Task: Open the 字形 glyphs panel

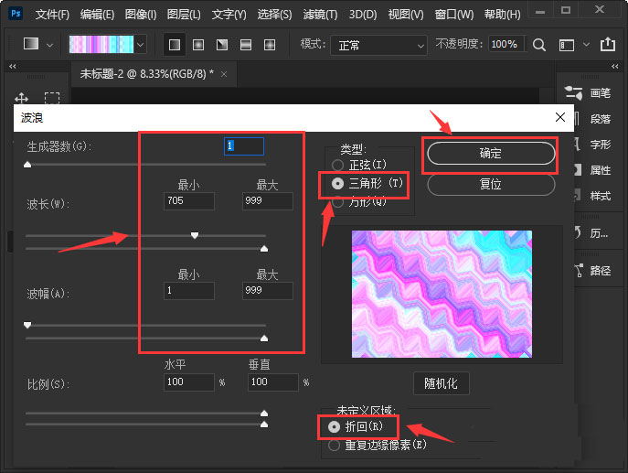Action: (x=592, y=145)
